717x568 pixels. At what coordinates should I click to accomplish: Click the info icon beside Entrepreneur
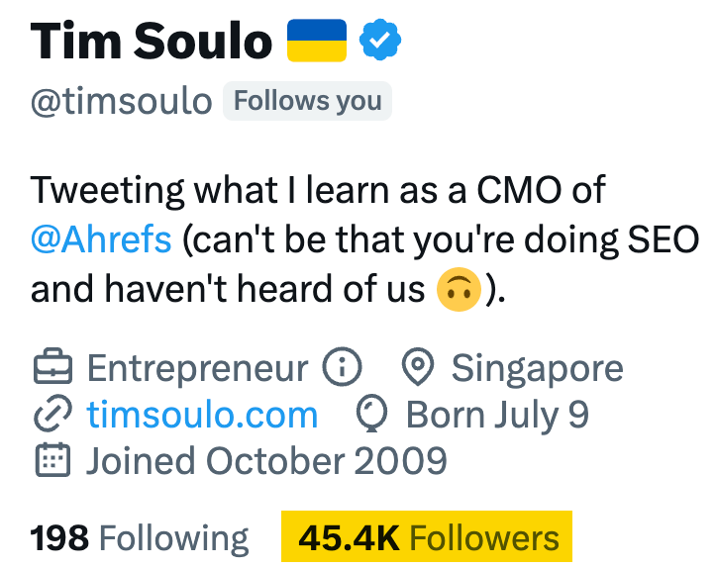coord(342,366)
